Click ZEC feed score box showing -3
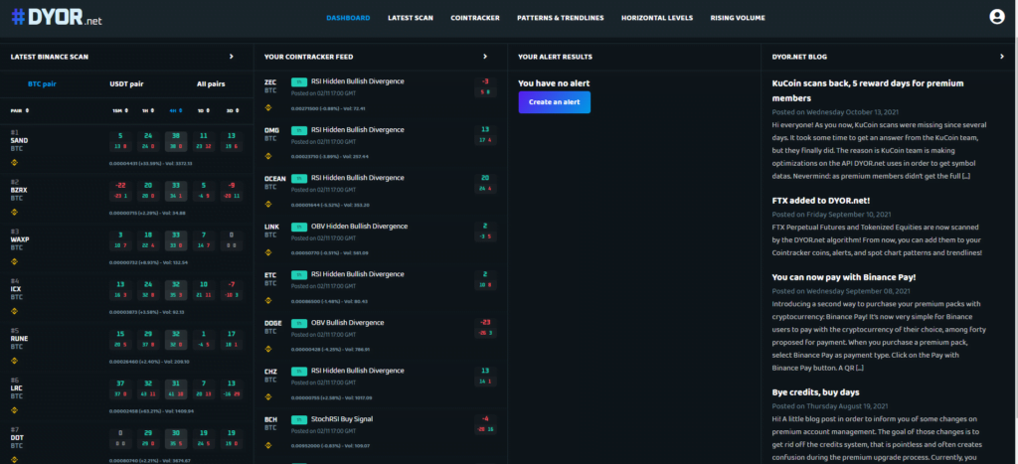The image size is (1018, 464). coord(485,86)
